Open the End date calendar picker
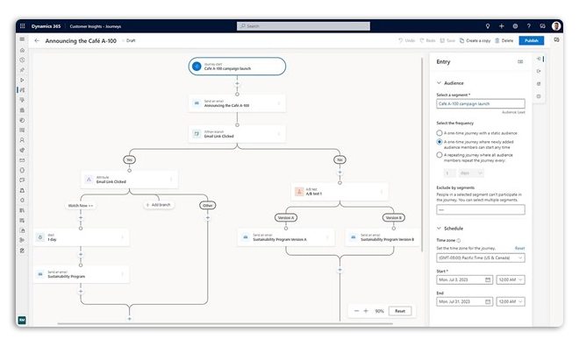The image size is (579, 346). point(488,301)
